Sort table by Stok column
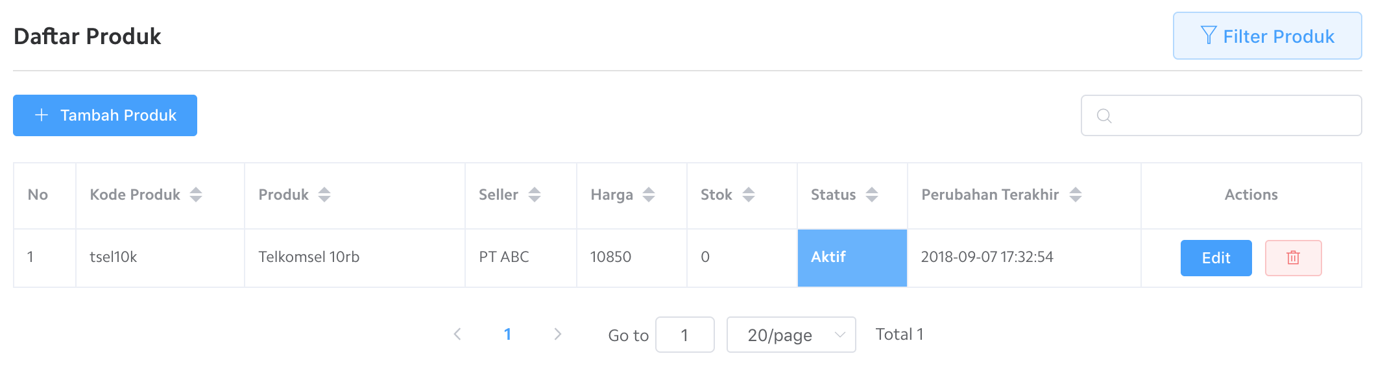Screen dimensions: 1387x380 pyautogui.click(x=749, y=195)
